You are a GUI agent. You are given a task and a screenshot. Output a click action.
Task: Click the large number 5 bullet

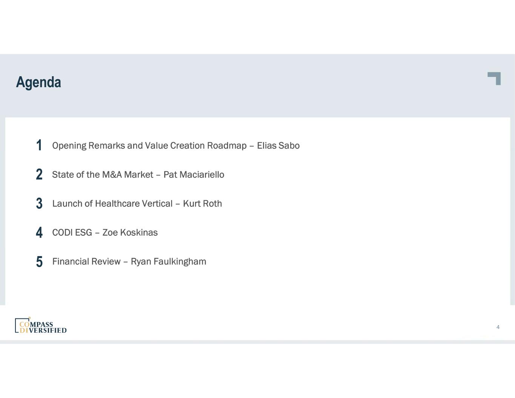click(x=39, y=262)
